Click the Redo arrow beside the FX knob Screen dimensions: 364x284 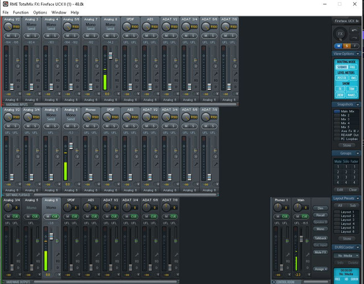[x=354, y=38]
